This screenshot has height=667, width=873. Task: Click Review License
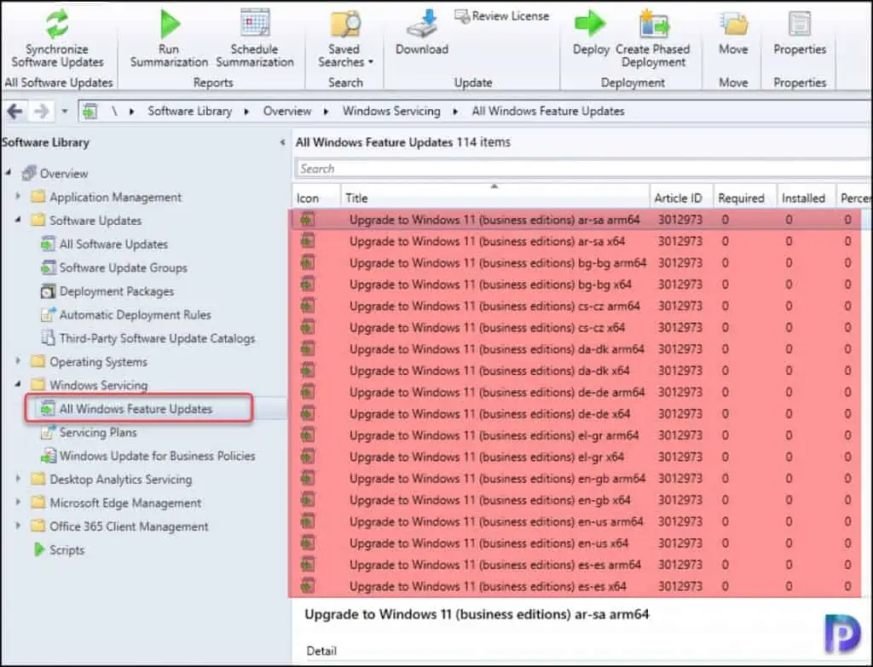click(x=502, y=16)
